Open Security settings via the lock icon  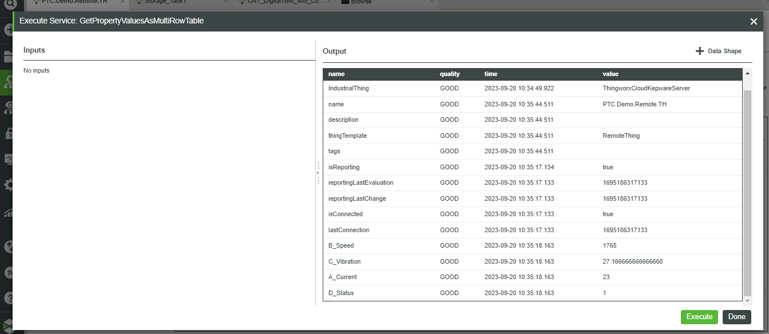pos(9,133)
